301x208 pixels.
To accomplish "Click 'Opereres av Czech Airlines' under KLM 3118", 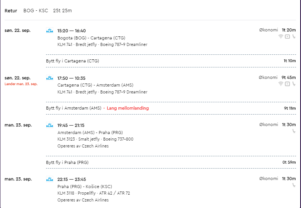I will point(83,200).
